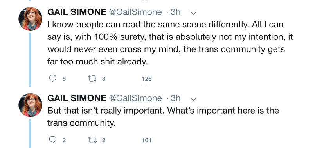The height and width of the screenshot is (148, 315).
Task: Click retweet arrows icon on the second tweet
Action: point(93,140)
